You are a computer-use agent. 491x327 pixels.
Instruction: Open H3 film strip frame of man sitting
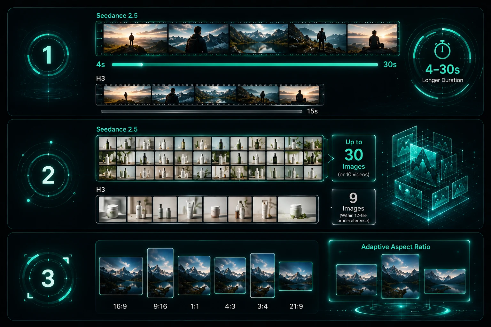[x=299, y=95]
